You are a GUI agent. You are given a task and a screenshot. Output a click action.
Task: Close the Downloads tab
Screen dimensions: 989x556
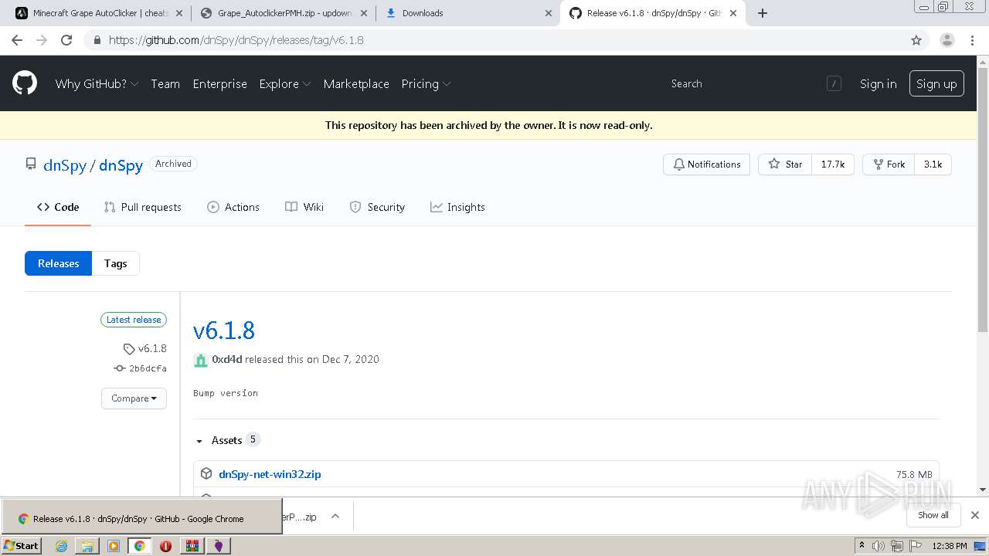pyautogui.click(x=548, y=13)
